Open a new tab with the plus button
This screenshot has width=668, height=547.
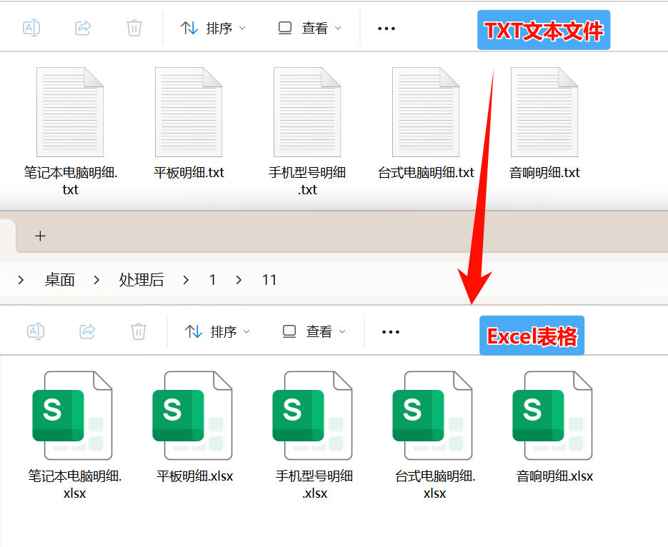click(x=40, y=236)
